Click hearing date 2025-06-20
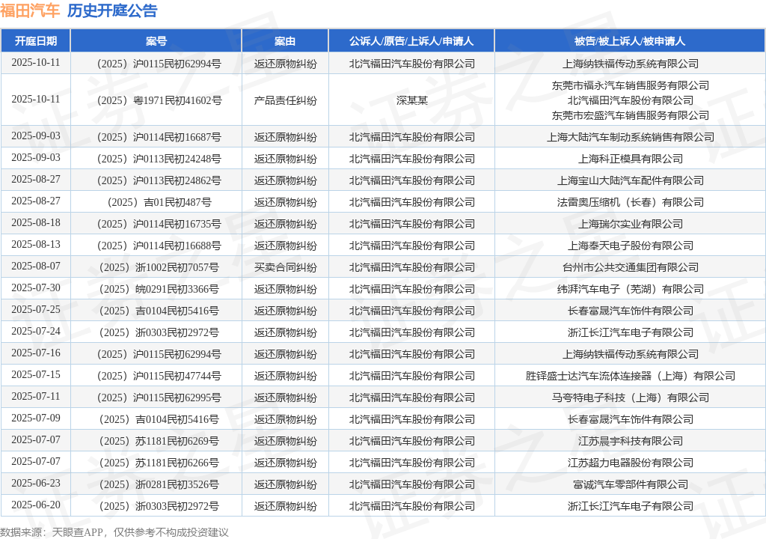This screenshot has width=766, height=539. (36, 505)
